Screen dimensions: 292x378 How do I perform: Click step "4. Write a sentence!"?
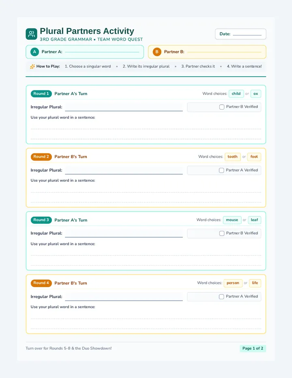tap(244, 66)
